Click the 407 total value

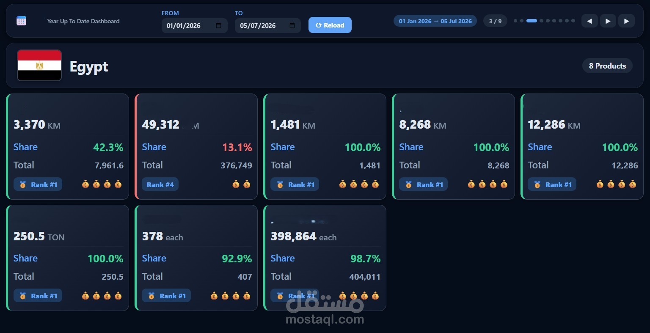(245, 277)
